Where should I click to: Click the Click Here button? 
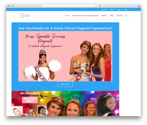pyautogui.click(x=65, y=84)
